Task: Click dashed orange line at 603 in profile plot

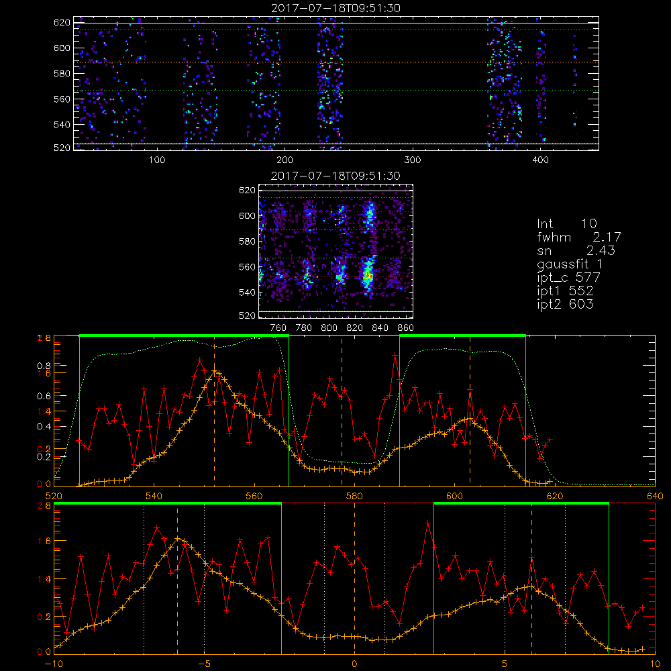Action: pos(470,411)
